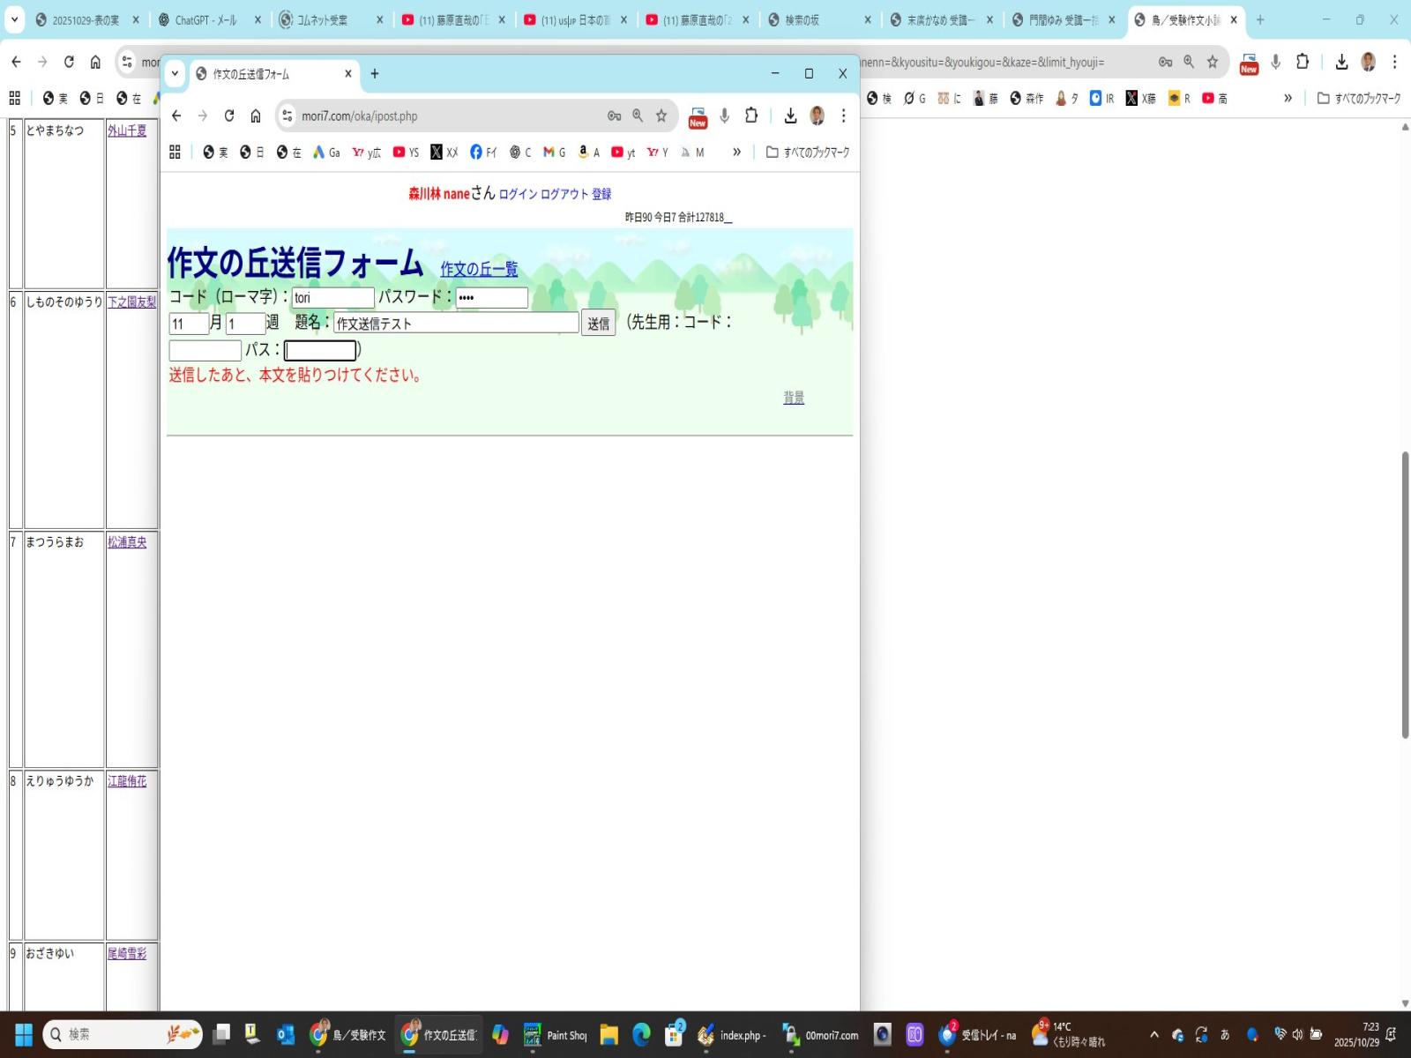Switch to the ChatGPT - メール tab
The width and height of the screenshot is (1411, 1058).
click(x=205, y=19)
